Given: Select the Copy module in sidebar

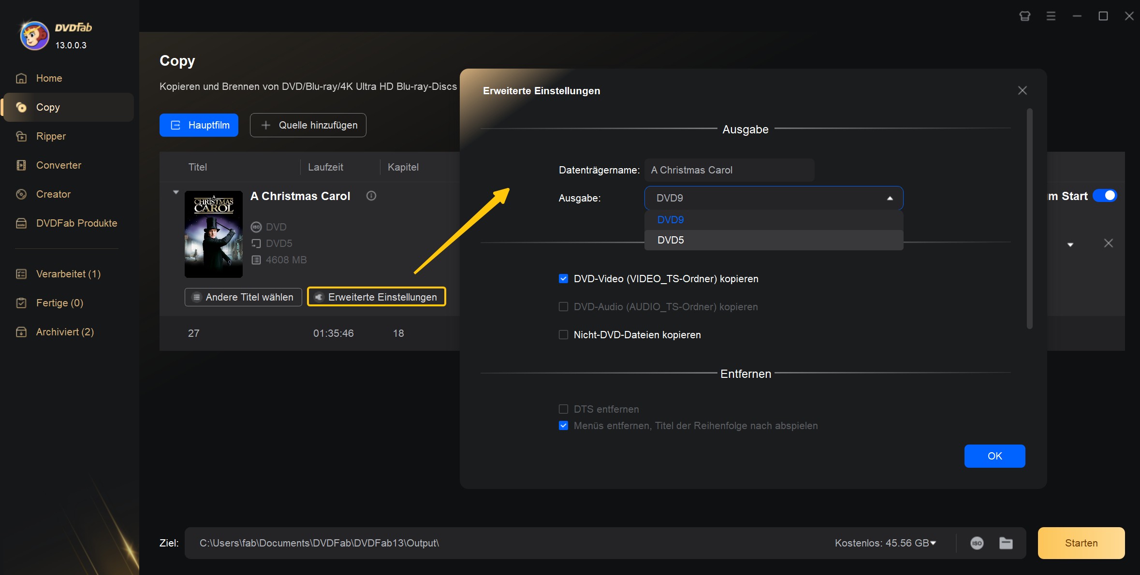Looking at the screenshot, I should pos(68,107).
